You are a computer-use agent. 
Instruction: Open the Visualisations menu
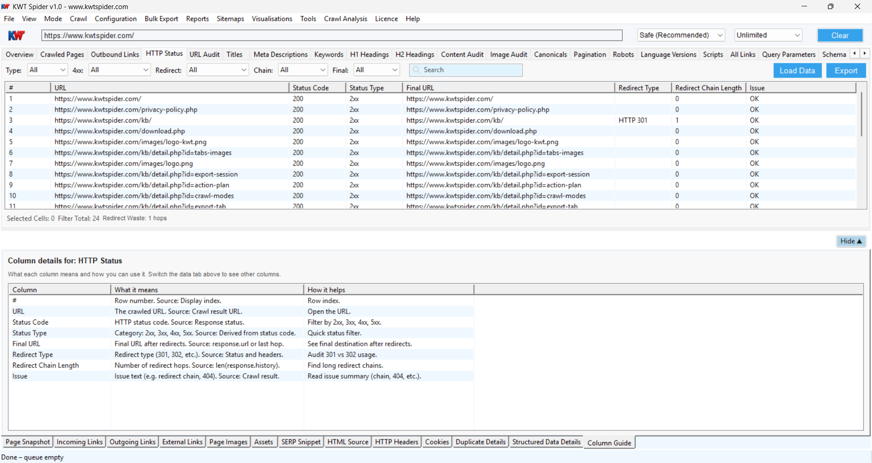point(272,19)
